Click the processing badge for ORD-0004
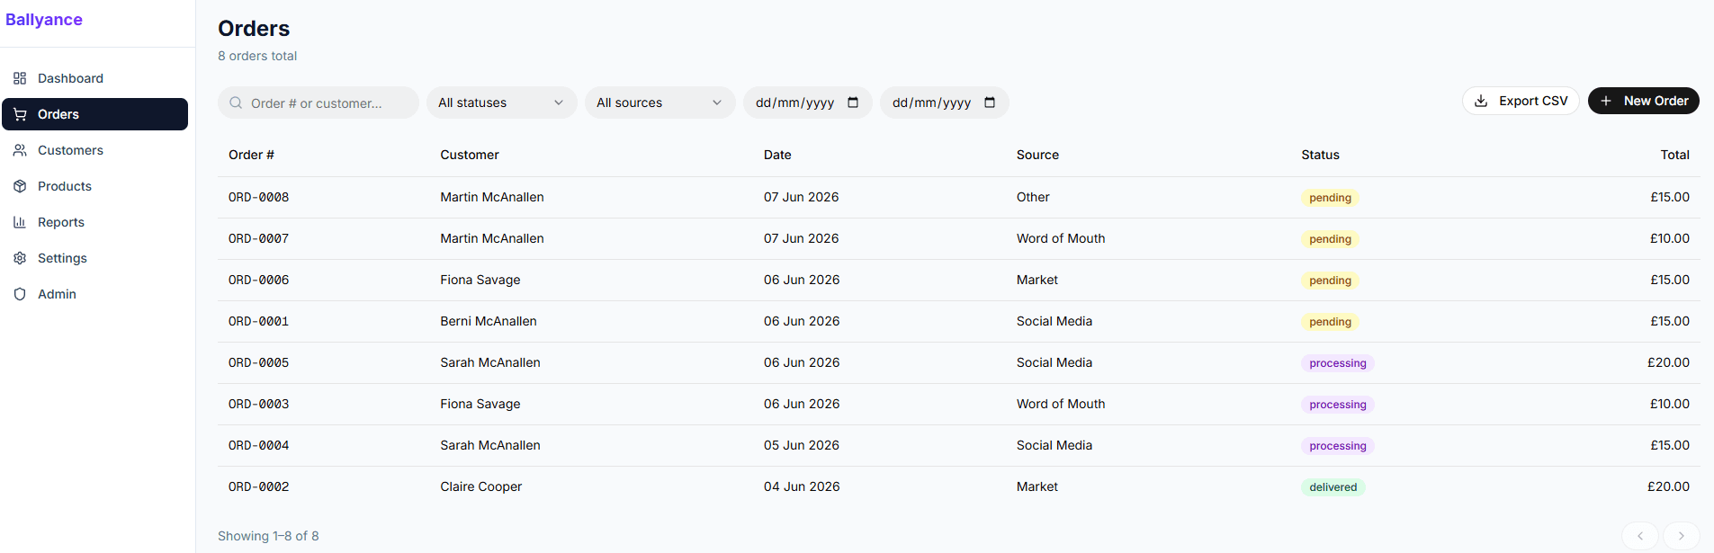 click(1338, 446)
